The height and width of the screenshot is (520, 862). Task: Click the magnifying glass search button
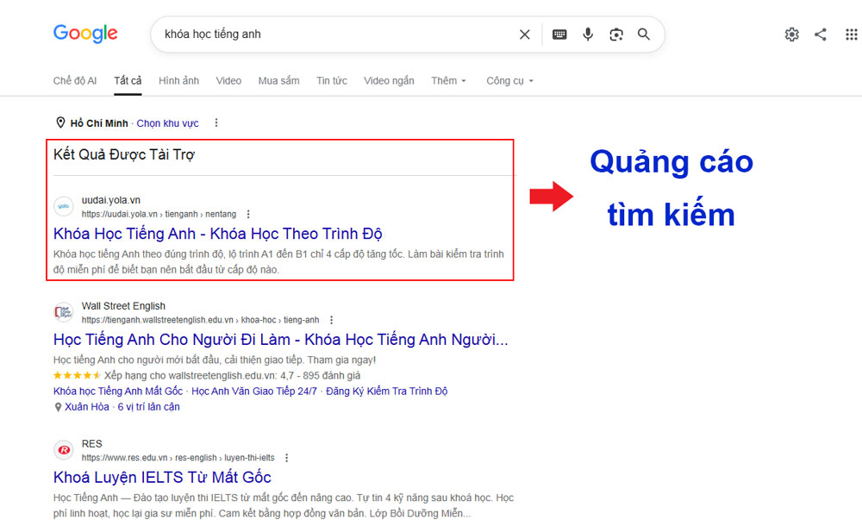point(644,34)
